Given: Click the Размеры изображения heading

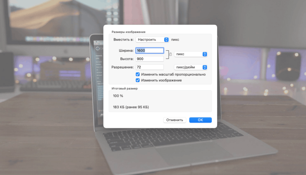Looking at the screenshot, I should [x=128, y=32].
